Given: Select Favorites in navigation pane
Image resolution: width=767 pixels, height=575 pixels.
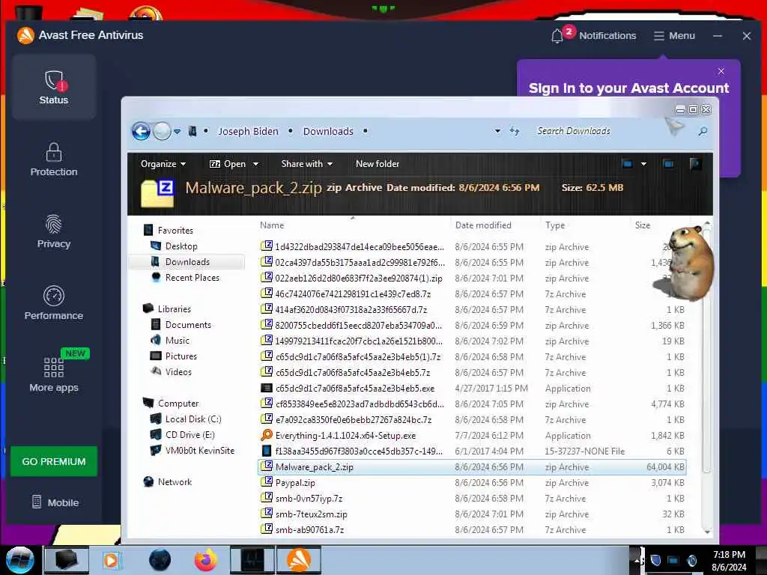Looking at the screenshot, I should click(x=169, y=231).
